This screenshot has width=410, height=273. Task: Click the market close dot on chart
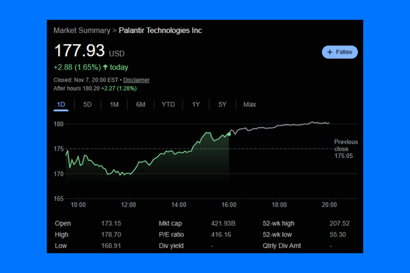[x=229, y=134]
